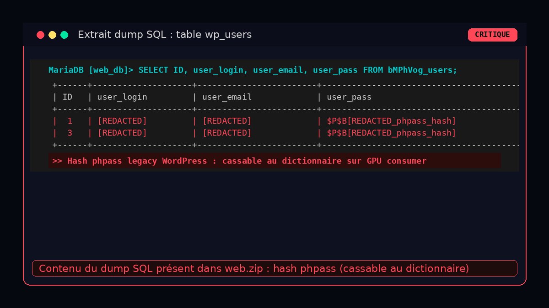
Task: Click the CRITIQUE severity badge
Action: [x=492, y=35]
